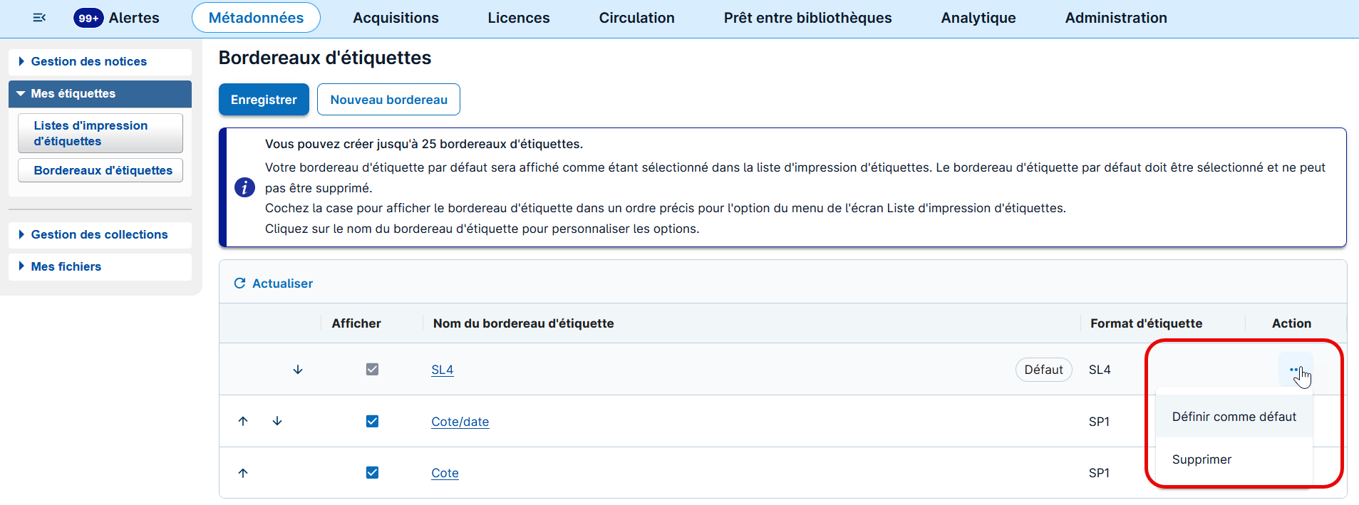Switch to the Circulation tab

tap(636, 18)
